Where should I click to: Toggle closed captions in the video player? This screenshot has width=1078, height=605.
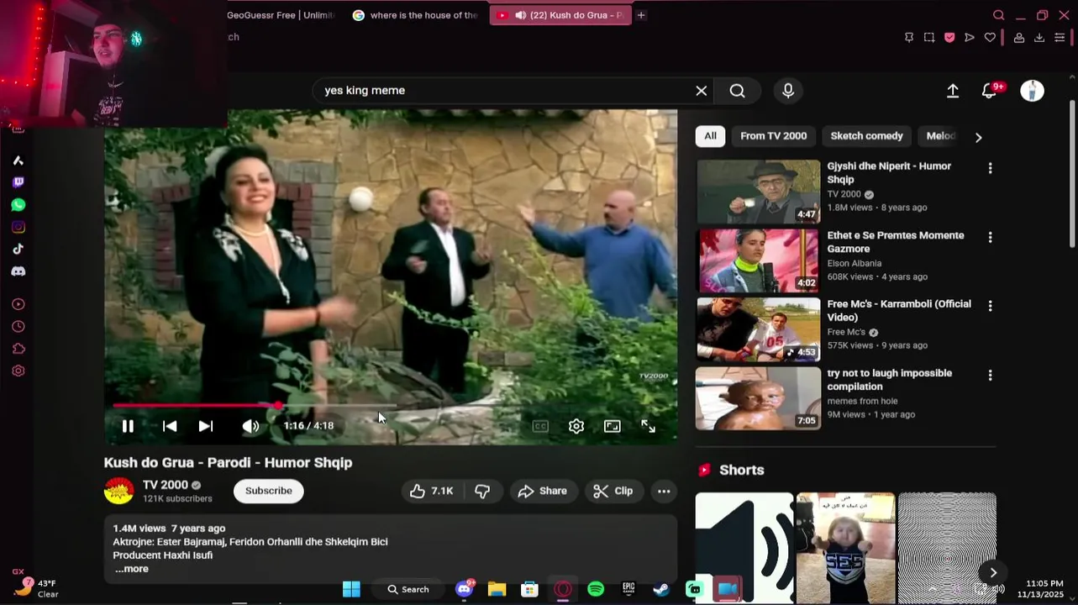coord(540,426)
